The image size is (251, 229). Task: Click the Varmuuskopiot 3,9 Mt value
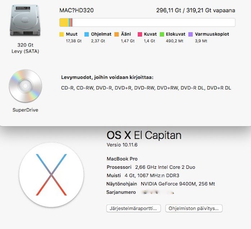pos(201,41)
